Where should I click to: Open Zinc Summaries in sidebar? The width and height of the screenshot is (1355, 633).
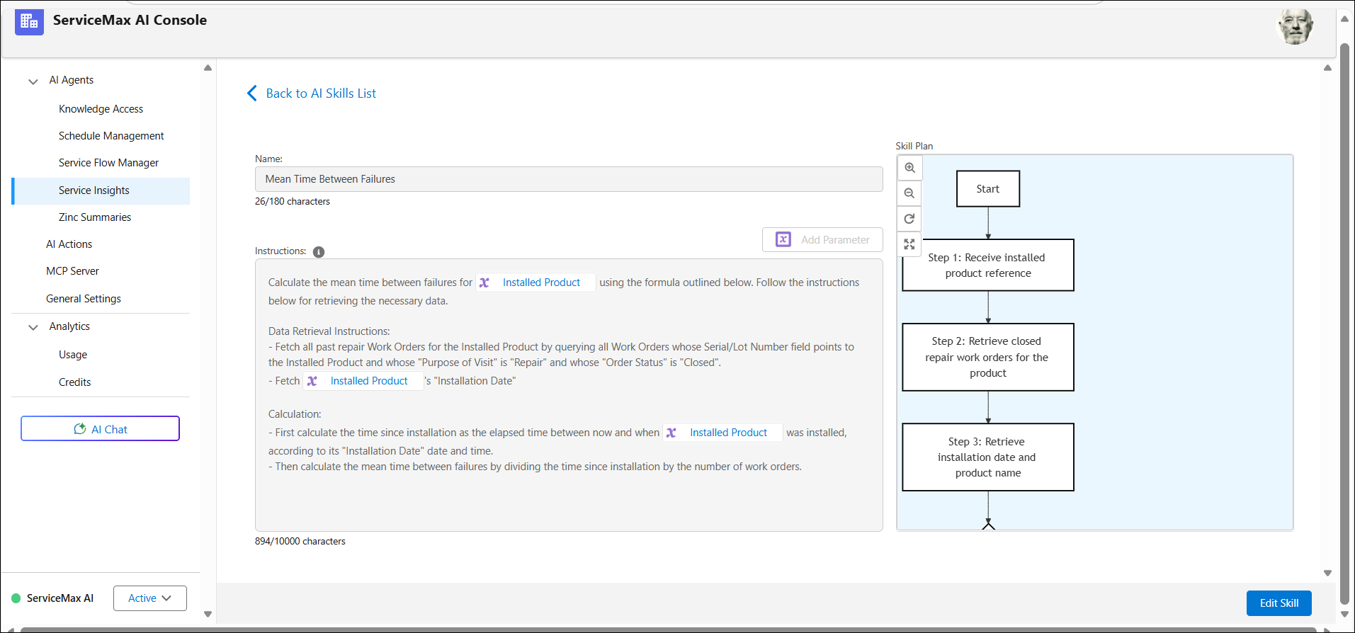click(x=95, y=217)
